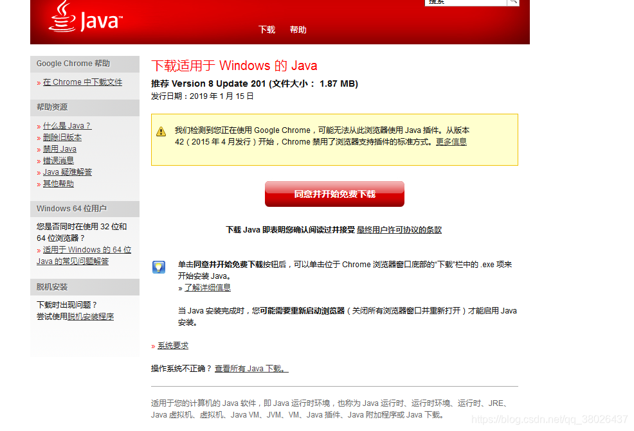Viewport: 634px width, 431px height.
Task: Open the 查看所有 Java 下载 link
Action: point(251,369)
